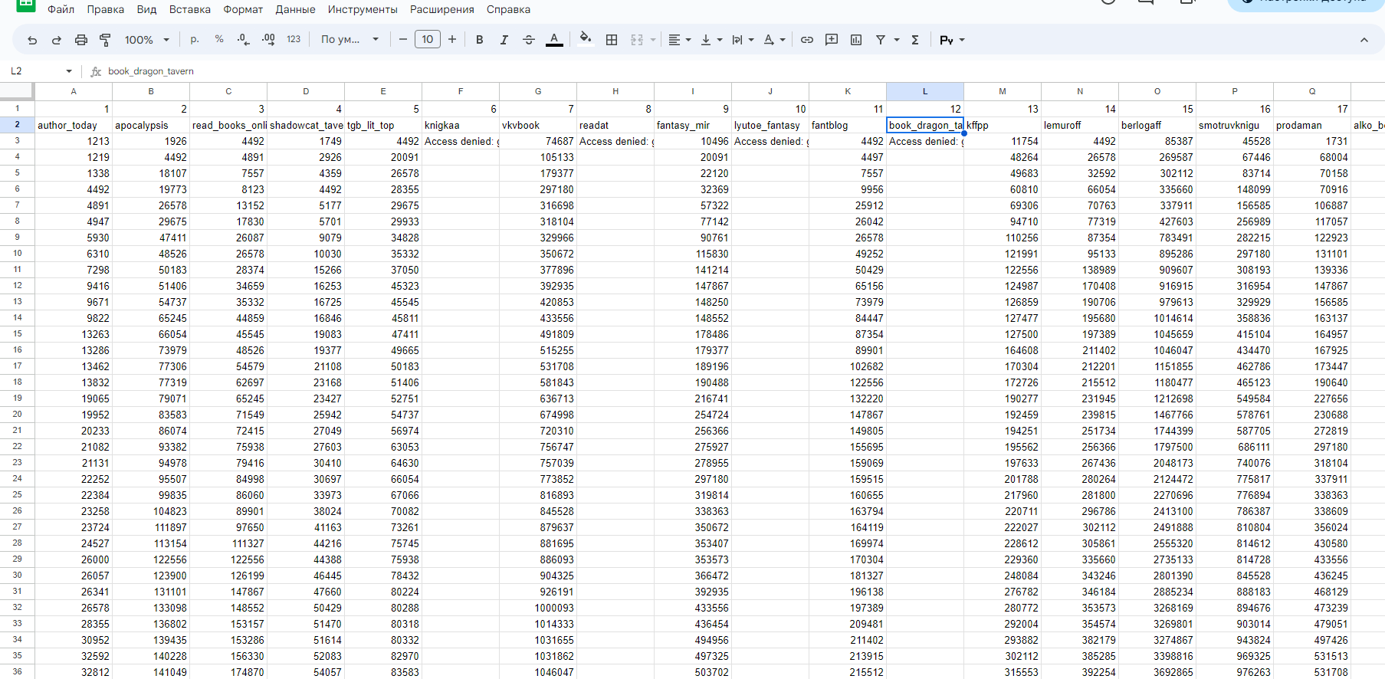Increase font size with the plus button
This screenshot has height=679, width=1385.
pos(452,40)
